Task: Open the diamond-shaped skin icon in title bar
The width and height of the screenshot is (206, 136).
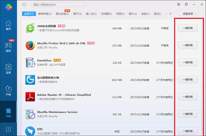Action: click(178, 4)
